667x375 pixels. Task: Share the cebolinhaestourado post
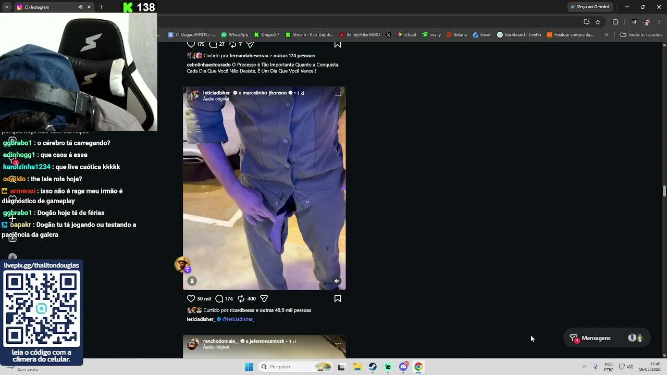click(x=250, y=44)
